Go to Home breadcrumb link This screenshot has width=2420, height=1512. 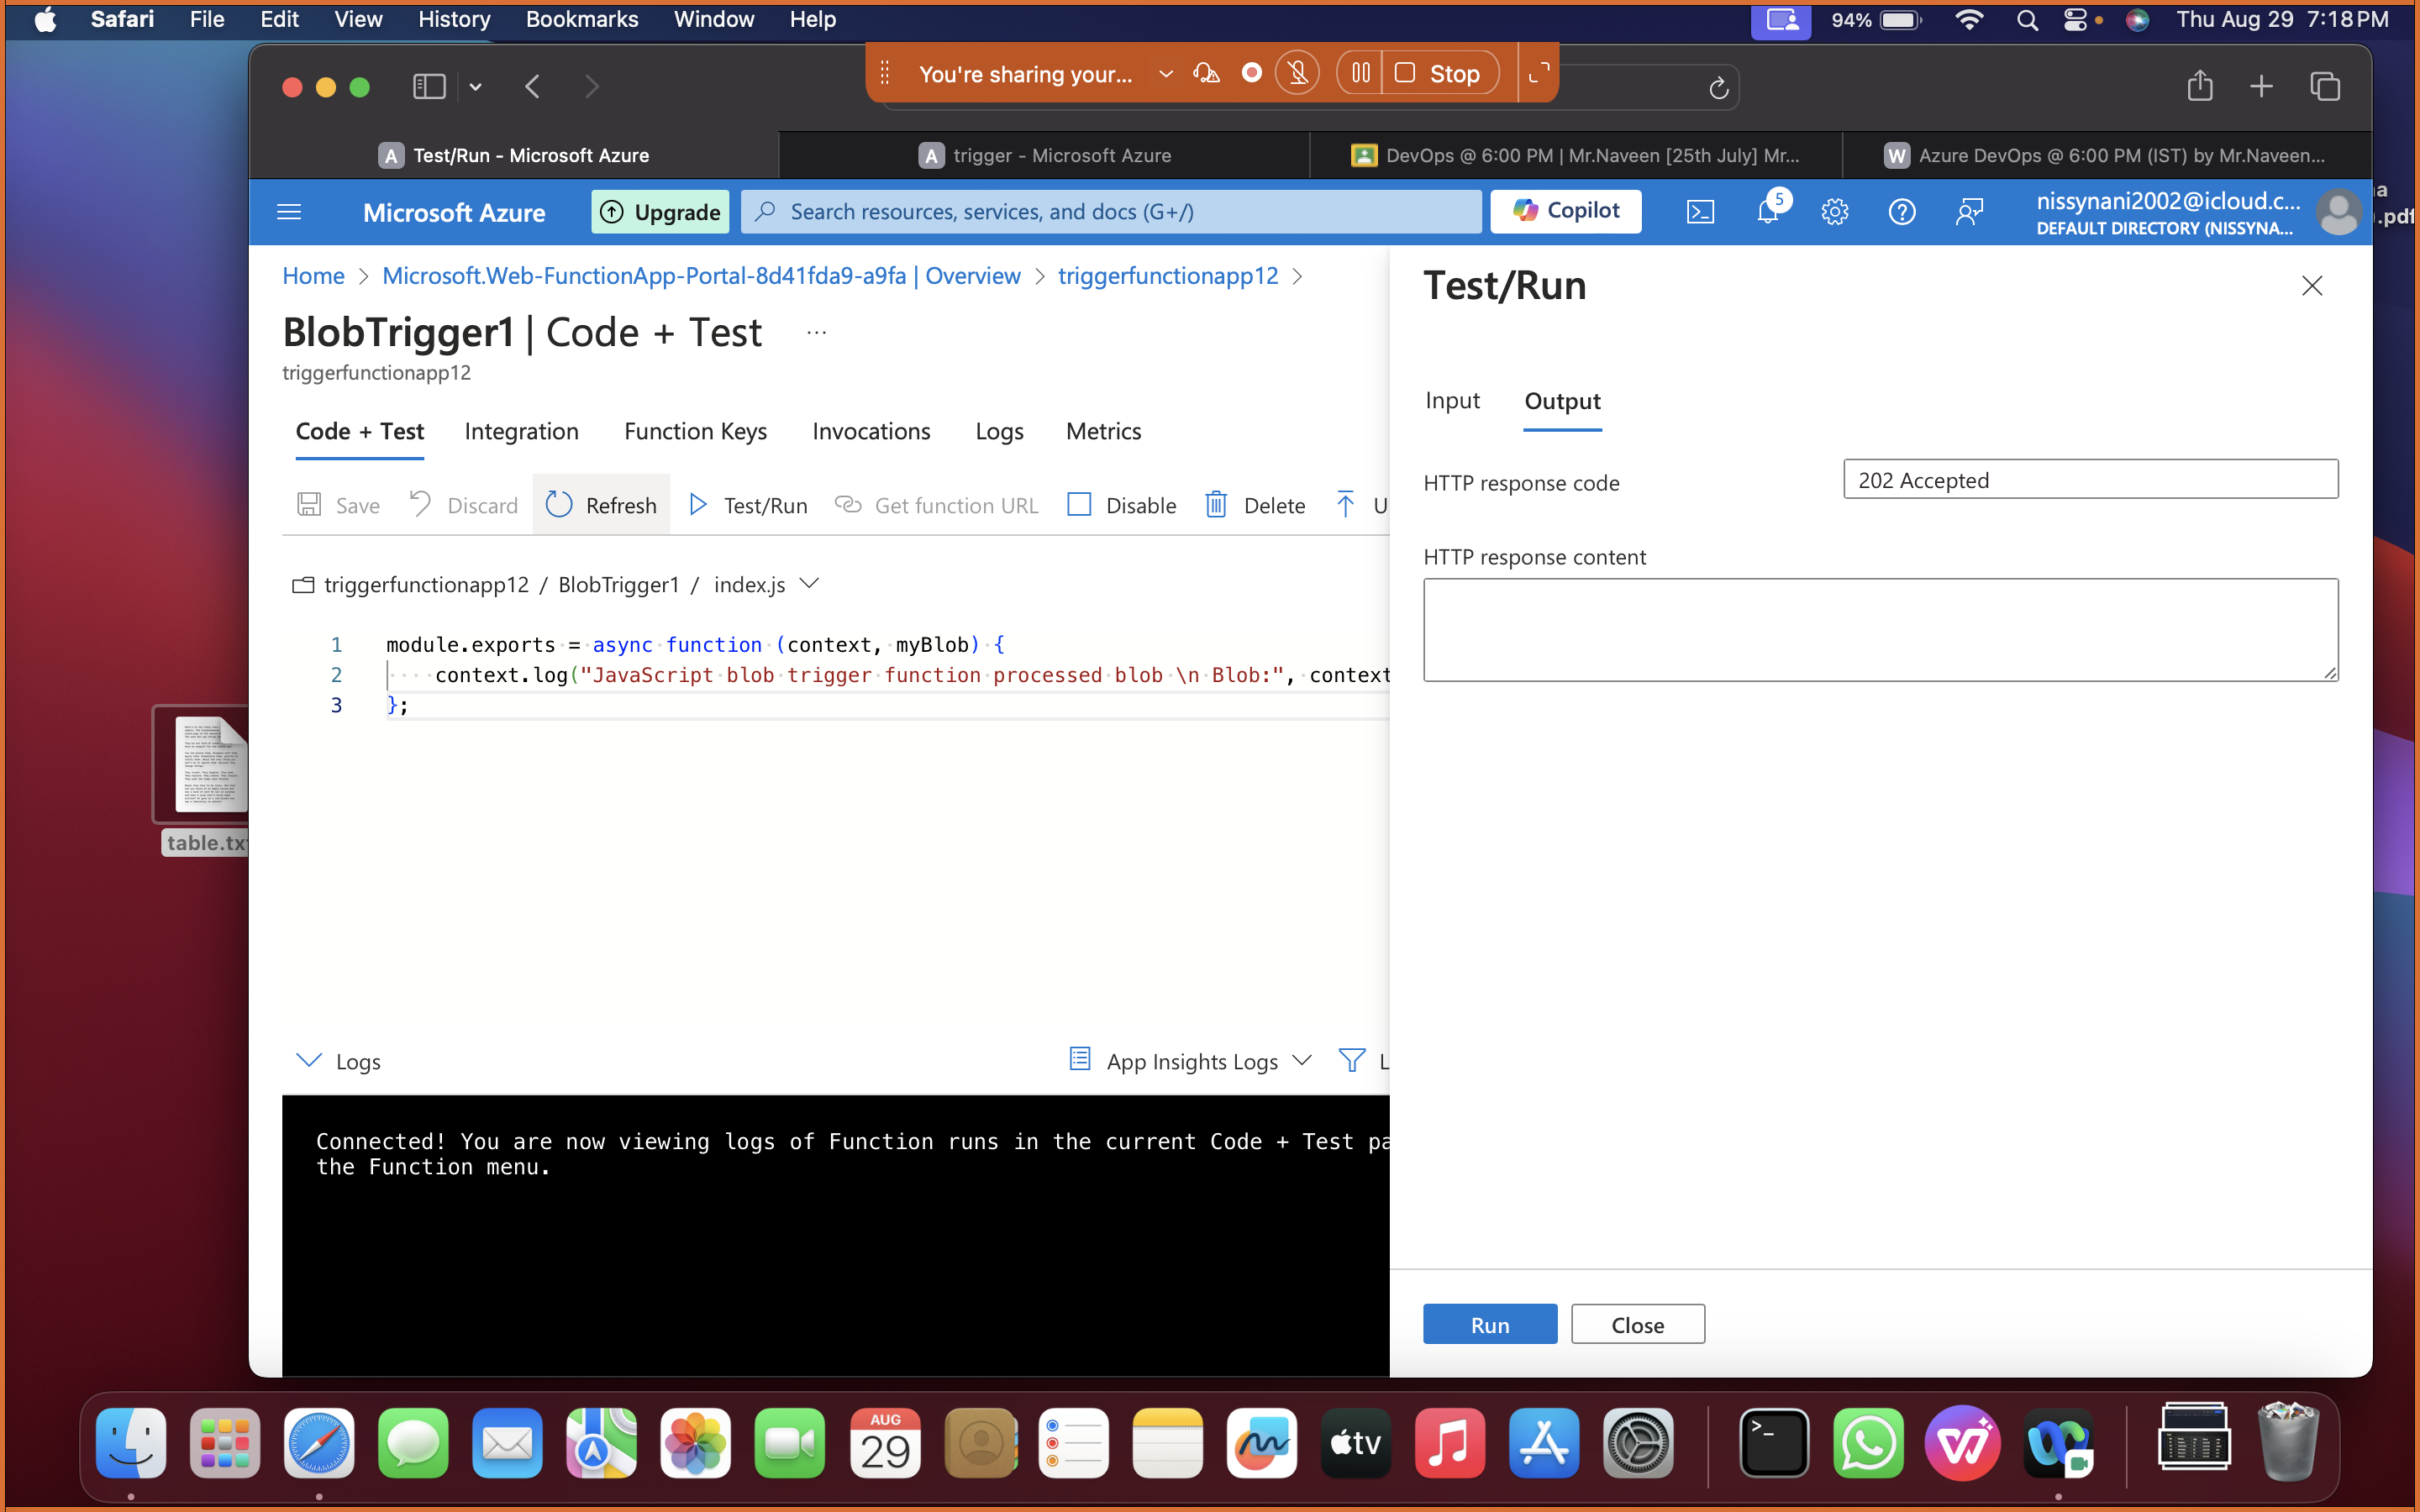tap(313, 276)
